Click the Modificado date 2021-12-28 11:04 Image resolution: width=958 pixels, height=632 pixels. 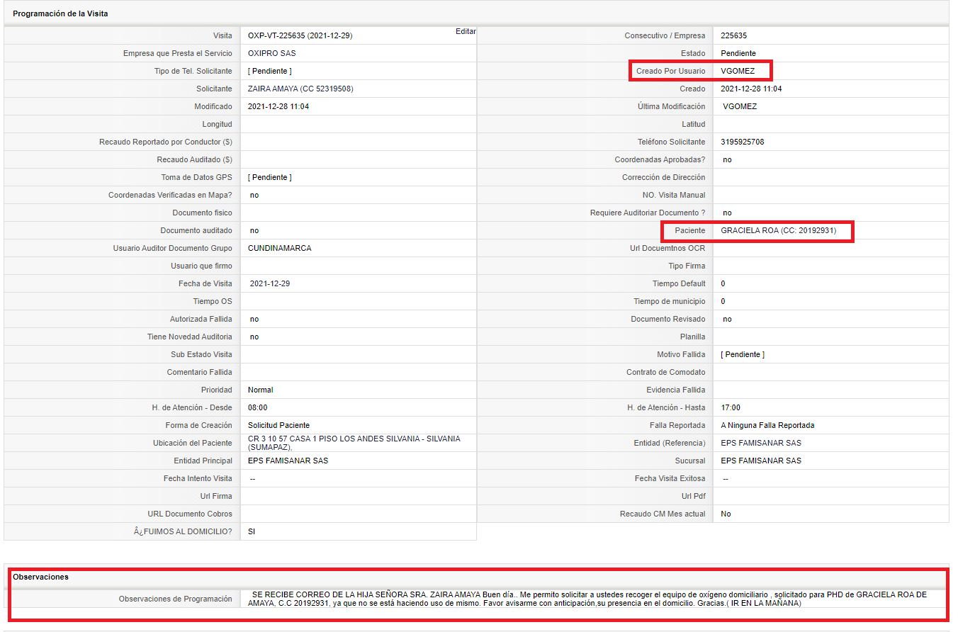(x=278, y=106)
